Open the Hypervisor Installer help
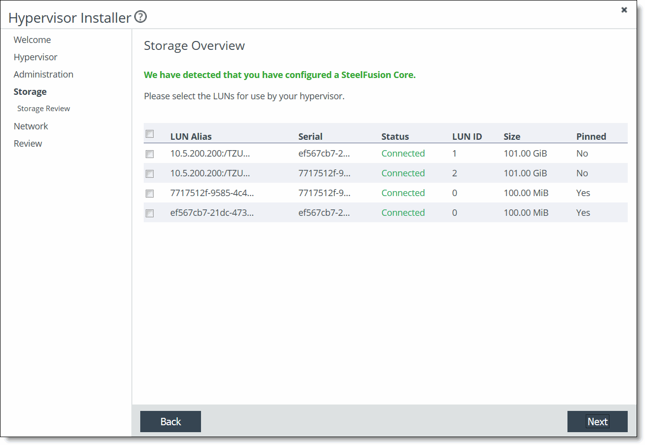 (x=140, y=16)
